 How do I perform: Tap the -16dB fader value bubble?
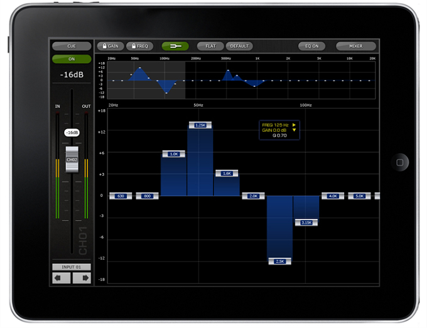click(x=72, y=132)
